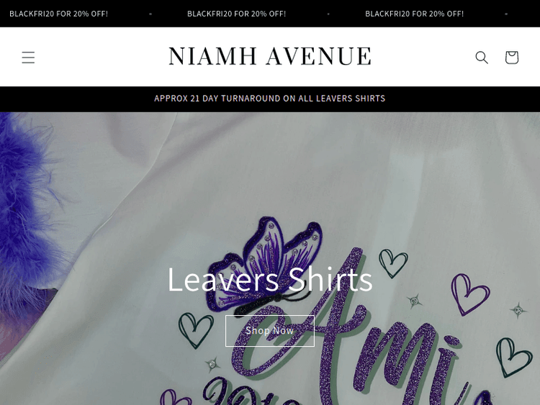Screen dimensions: 540x405
Task: Click the rightmost BLACKFRI20 promo text
Action: click(414, 14)
